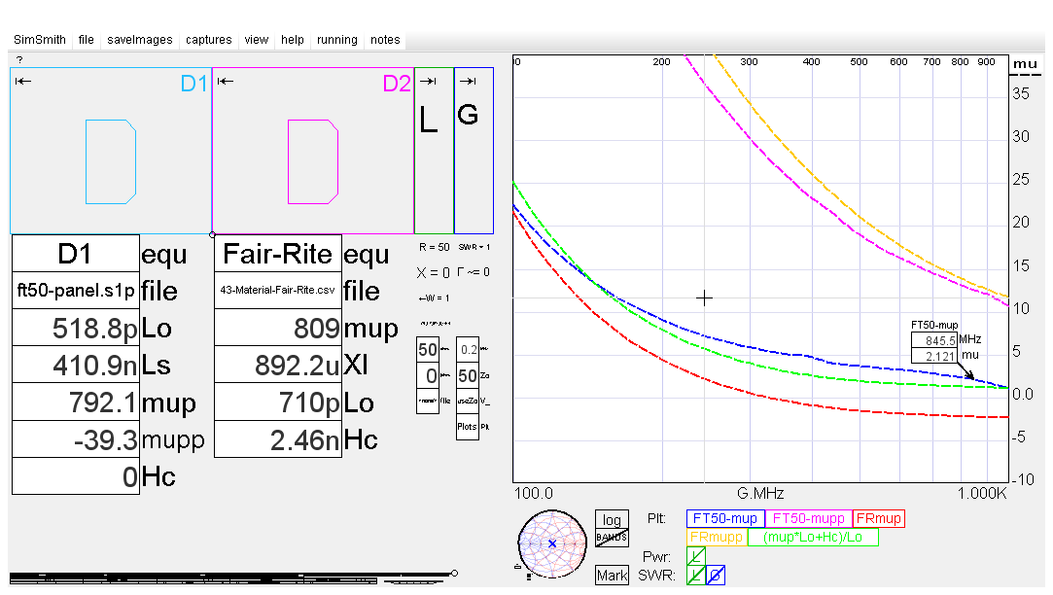The image size is (1053, 595).
Task: Edit the D1 Hc value 0
Action: (x=75, y=476)
